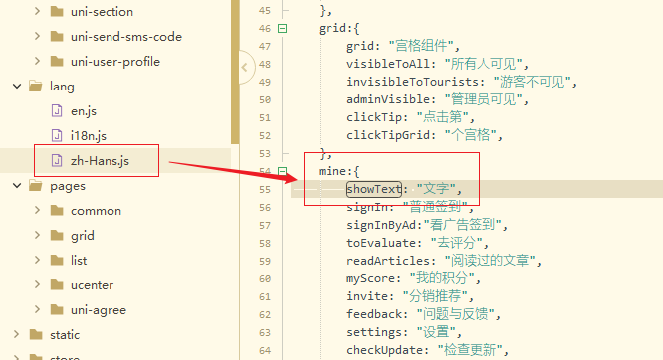Click the "宫格组件" string value

point(421,46)
